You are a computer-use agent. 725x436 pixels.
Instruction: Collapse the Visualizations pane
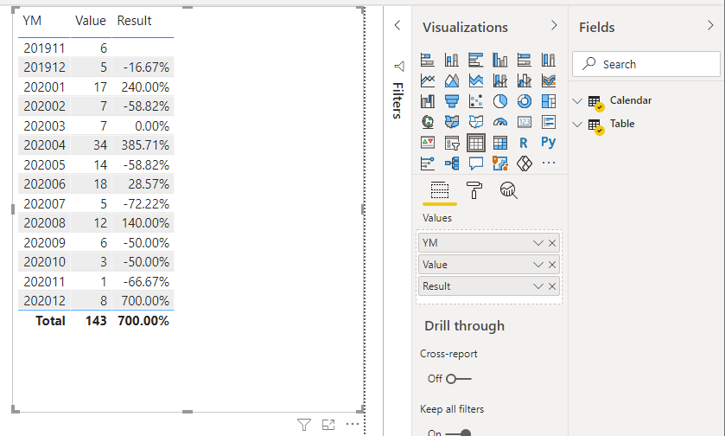[x=554, y=25]
